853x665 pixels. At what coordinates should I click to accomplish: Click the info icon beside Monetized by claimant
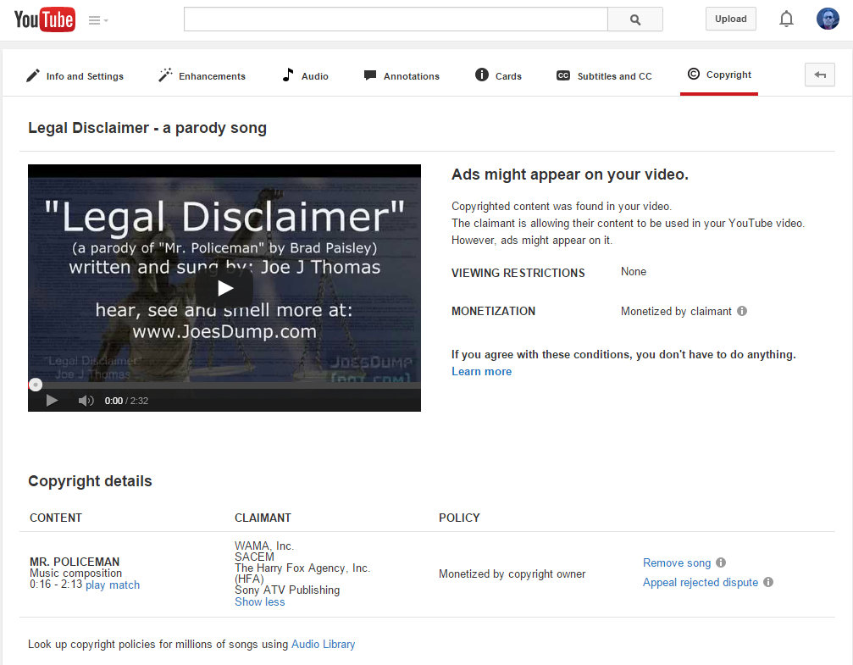[742, 311]
